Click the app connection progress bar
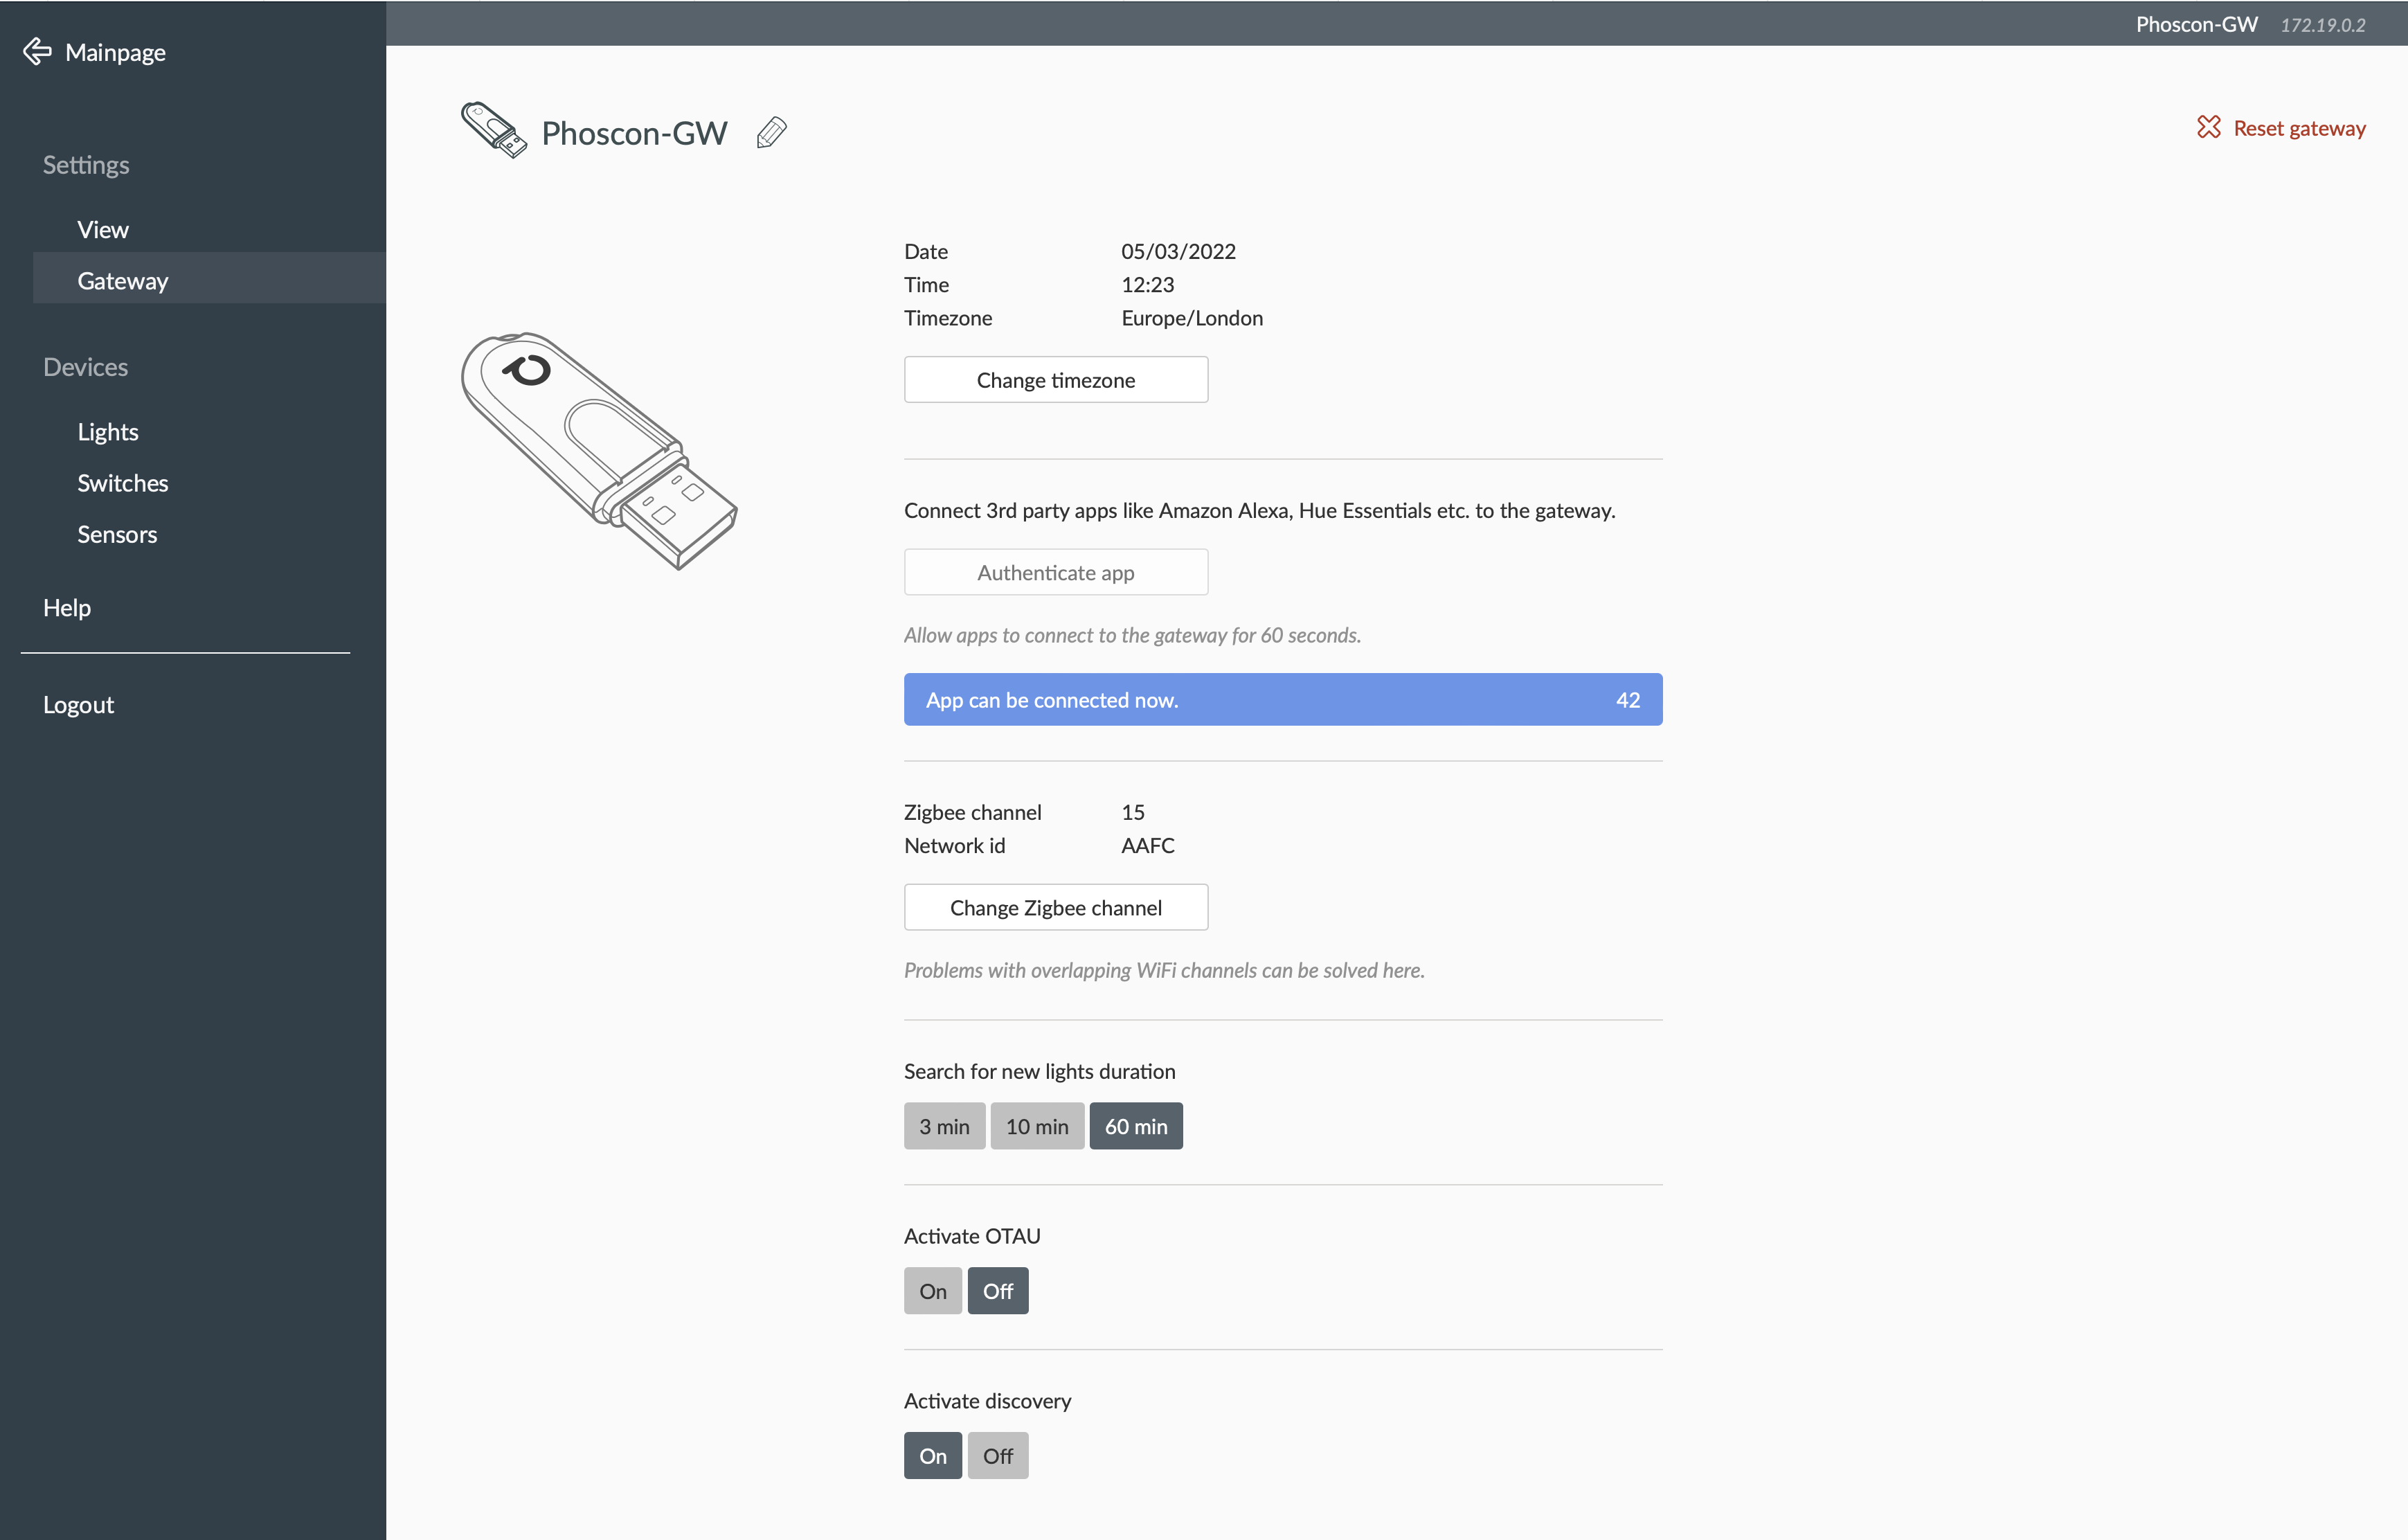 coord(1283,699)
